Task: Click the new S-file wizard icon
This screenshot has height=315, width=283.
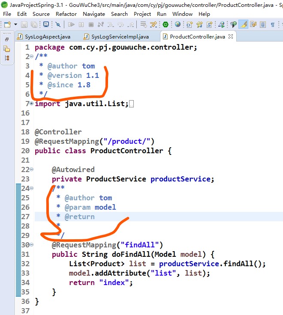Action: coord(210,24)
